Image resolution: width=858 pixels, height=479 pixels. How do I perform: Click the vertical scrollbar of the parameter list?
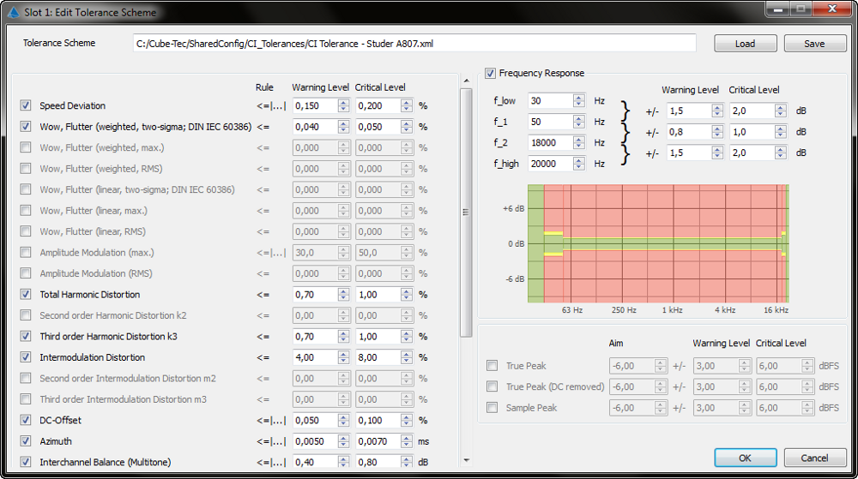pyautogui.click(x=466, y=214)
